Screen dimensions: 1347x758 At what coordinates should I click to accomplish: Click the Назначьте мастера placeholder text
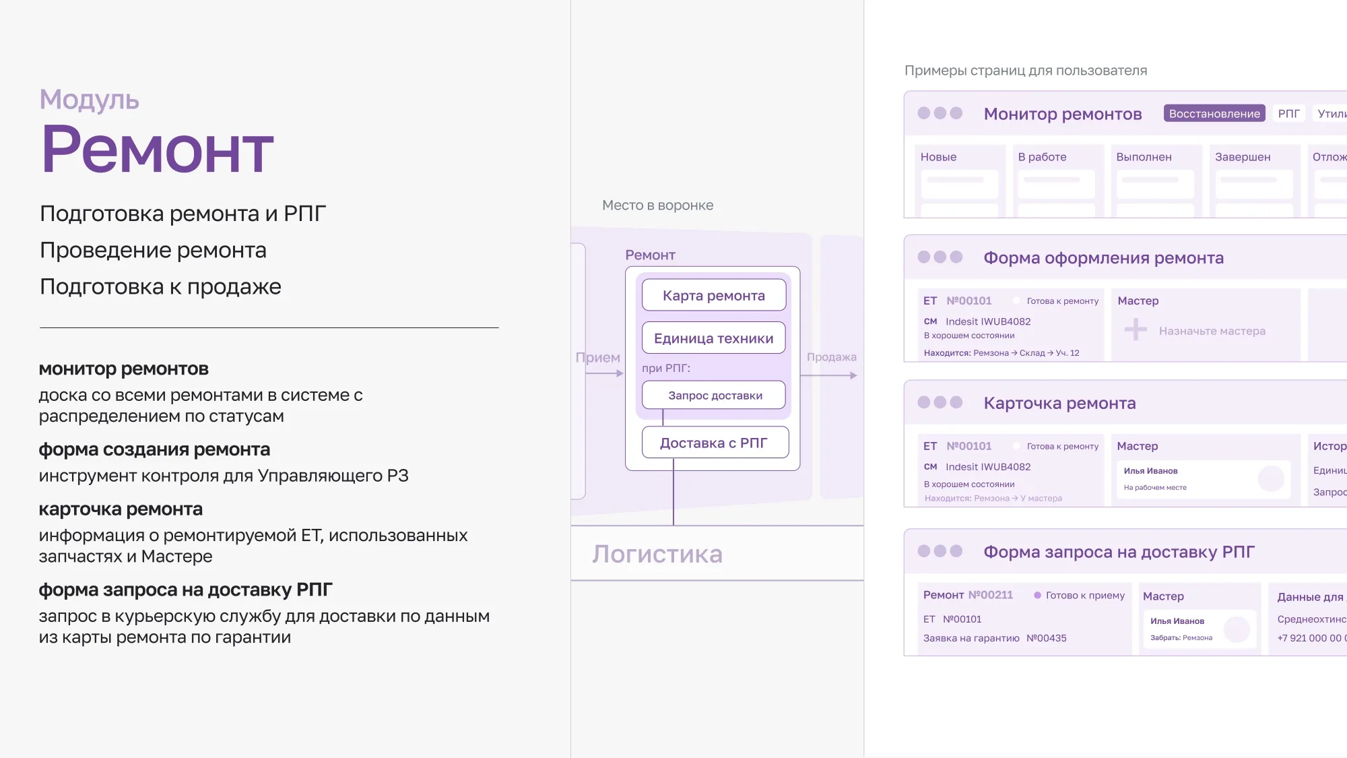(x=1212, y=331)
